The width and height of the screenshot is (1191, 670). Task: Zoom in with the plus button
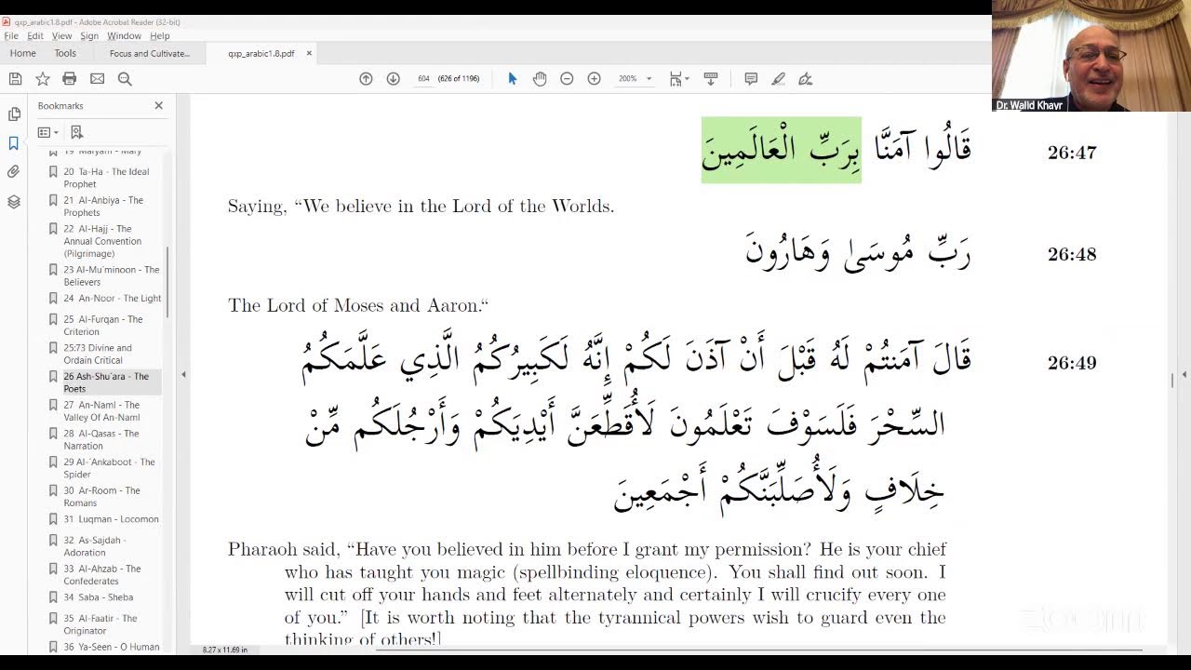pos(594,79)
